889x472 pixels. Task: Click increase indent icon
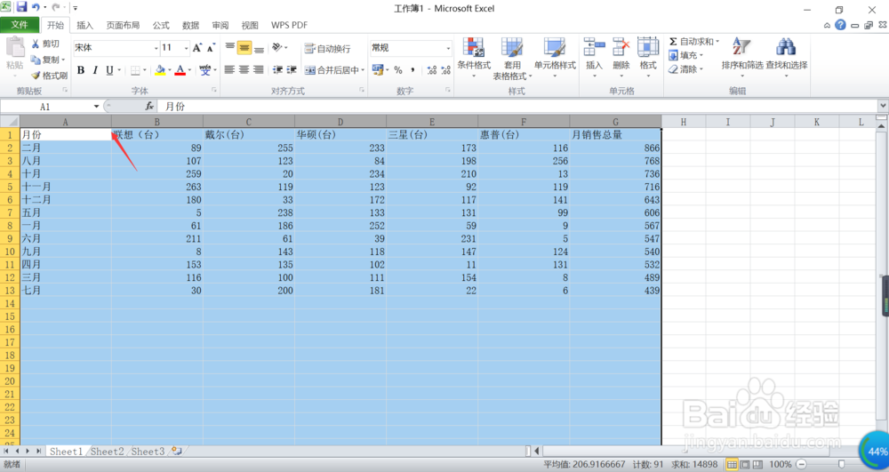click(x=292, y=69)
